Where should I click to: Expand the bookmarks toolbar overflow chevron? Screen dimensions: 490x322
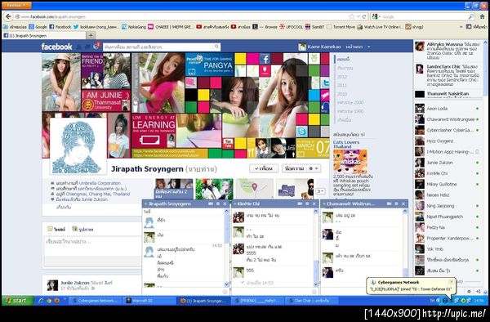461,27
